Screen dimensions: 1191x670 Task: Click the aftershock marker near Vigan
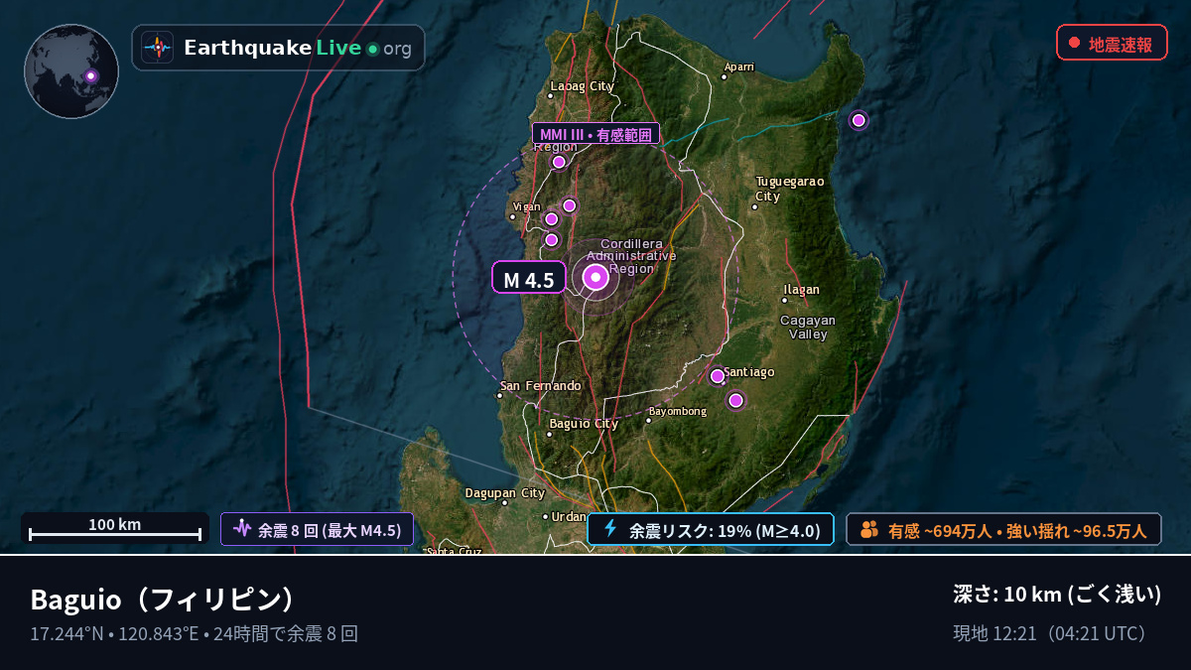[x=552, y=218]
